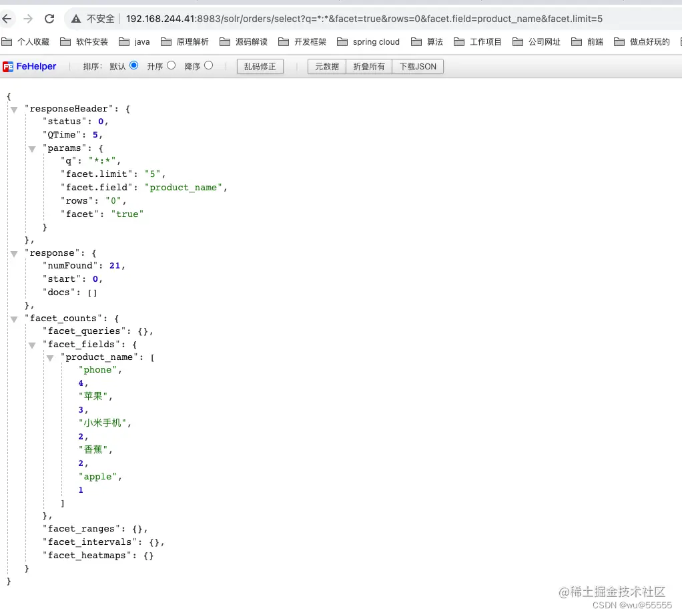Click the 元数据 button
Image resolution: width=682 pixels, height=615 pixels.
pos(327,67)
